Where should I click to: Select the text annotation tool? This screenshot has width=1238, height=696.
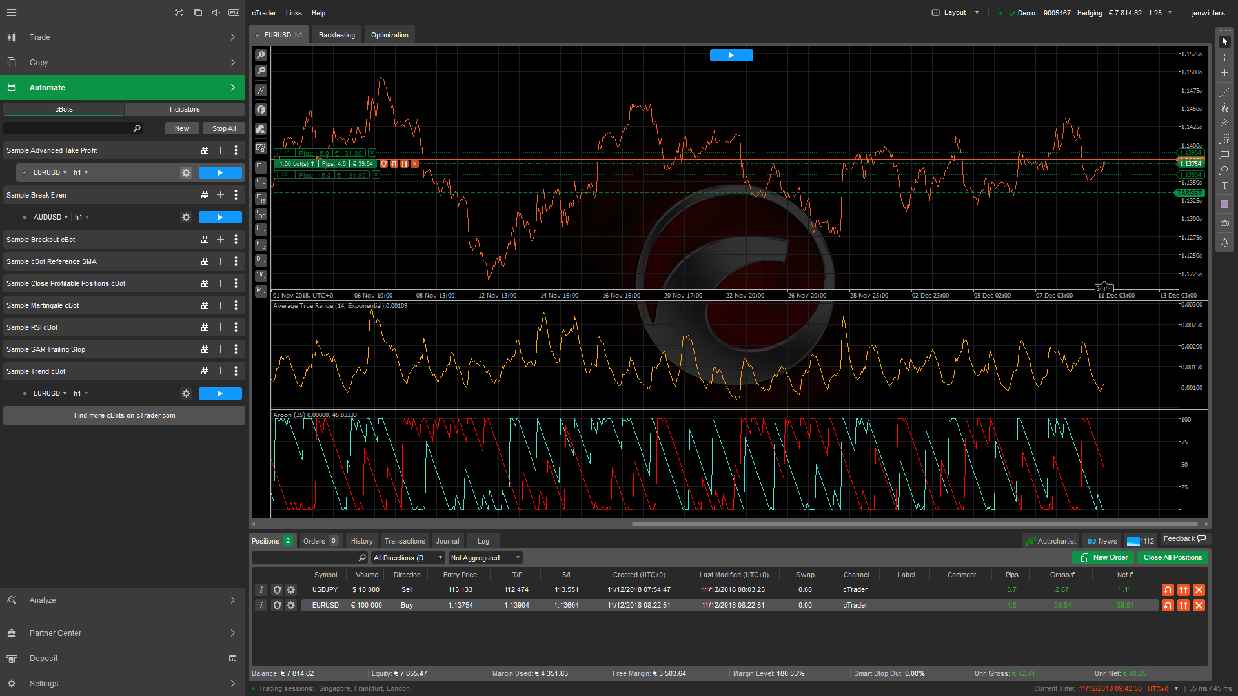(x=1224, y=186)
